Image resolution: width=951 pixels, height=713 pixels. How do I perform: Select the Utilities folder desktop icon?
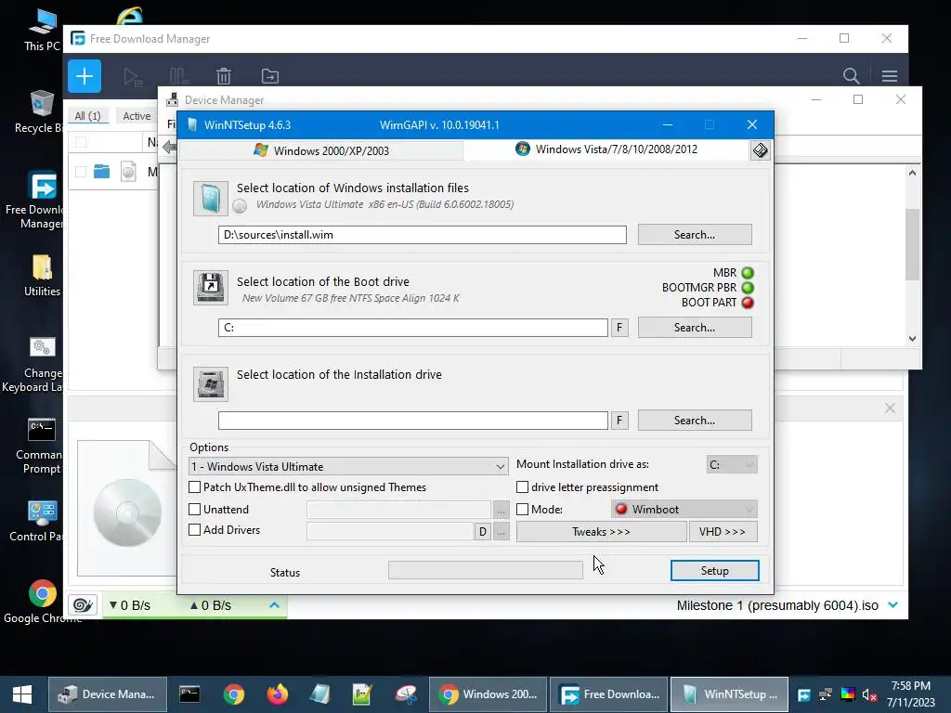click(42, 275)
